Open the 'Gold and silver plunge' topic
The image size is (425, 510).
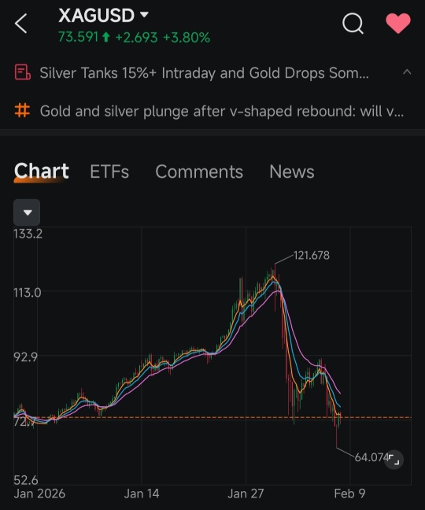click(x=222, y=111)
